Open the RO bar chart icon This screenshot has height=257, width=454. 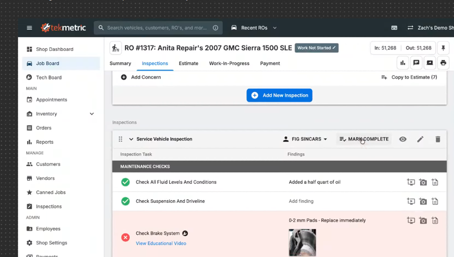coord(403,62)
